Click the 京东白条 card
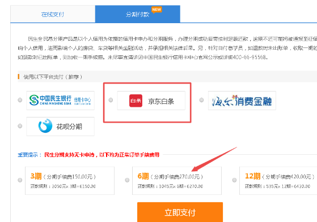 (x=151, y=101)
